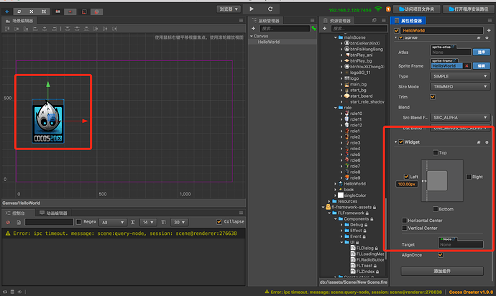Open the console log level All dropdown
This screenshot has width=496, height=296.
click(113, 222)
